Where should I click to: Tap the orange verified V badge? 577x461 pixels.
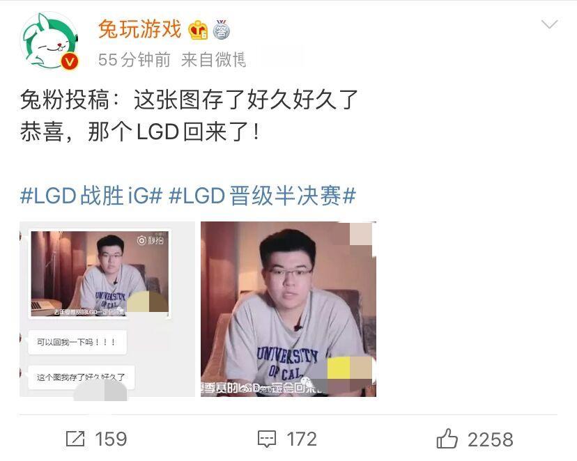coord(70,61)
